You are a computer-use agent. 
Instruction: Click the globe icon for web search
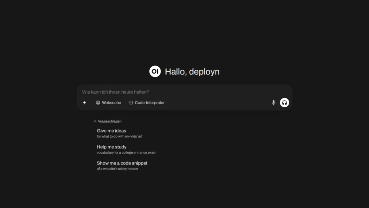(x=98, y=103)
